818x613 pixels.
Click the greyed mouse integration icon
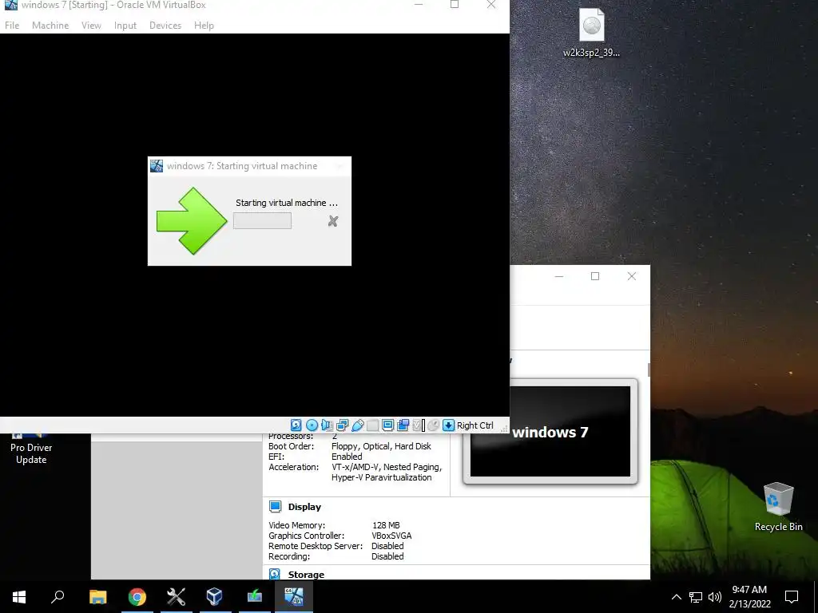pos(433,425)
